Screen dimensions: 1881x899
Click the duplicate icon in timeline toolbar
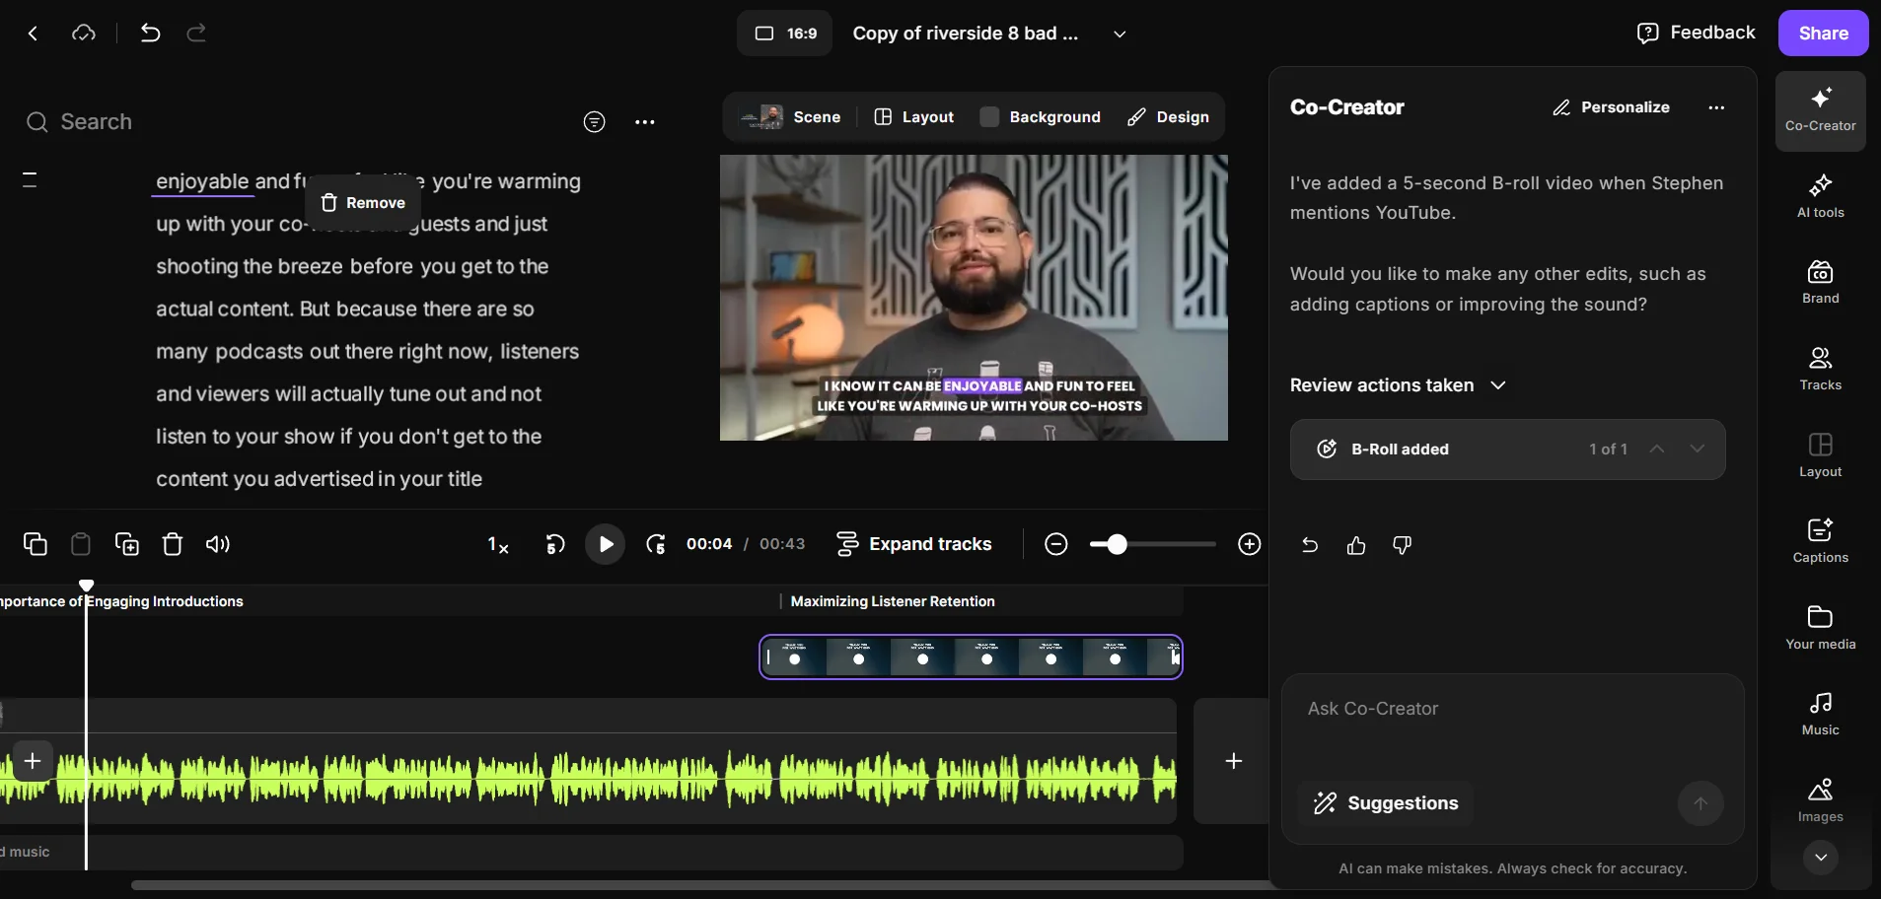(127, 544)
